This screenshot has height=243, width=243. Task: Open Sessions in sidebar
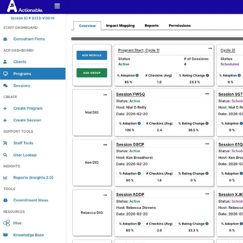coord(22,86)
